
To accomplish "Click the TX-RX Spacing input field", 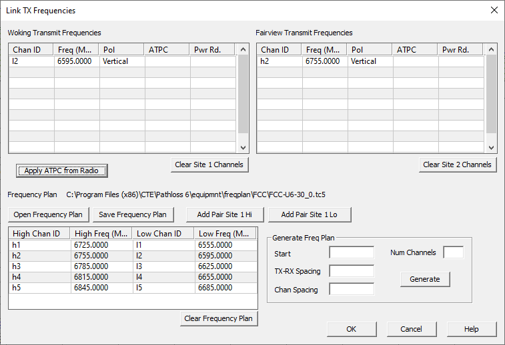I will (352, 271).
